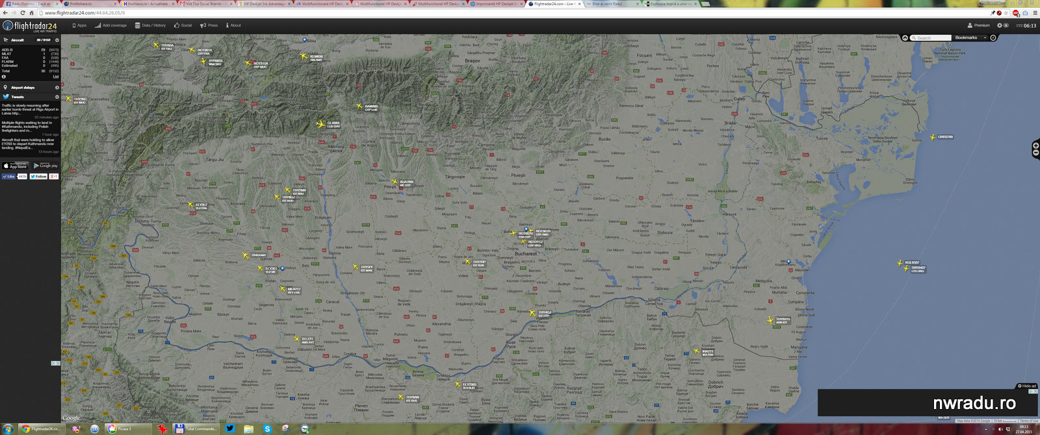The width and height of the screenshot is (1040, 435).
Task: Click the Google +1 button
Action: pyautogui.click(x=54, y=177)
